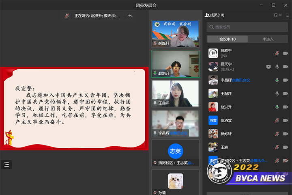Pop out the members panel
This screenshot has width=292, height=195.
276,15
